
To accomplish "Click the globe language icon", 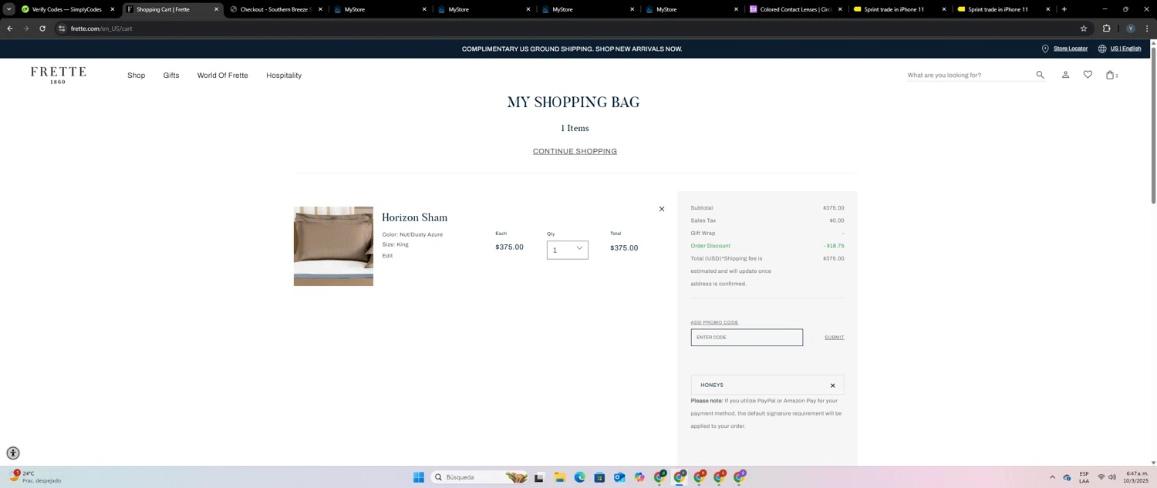I will [x=1102, y=49].
